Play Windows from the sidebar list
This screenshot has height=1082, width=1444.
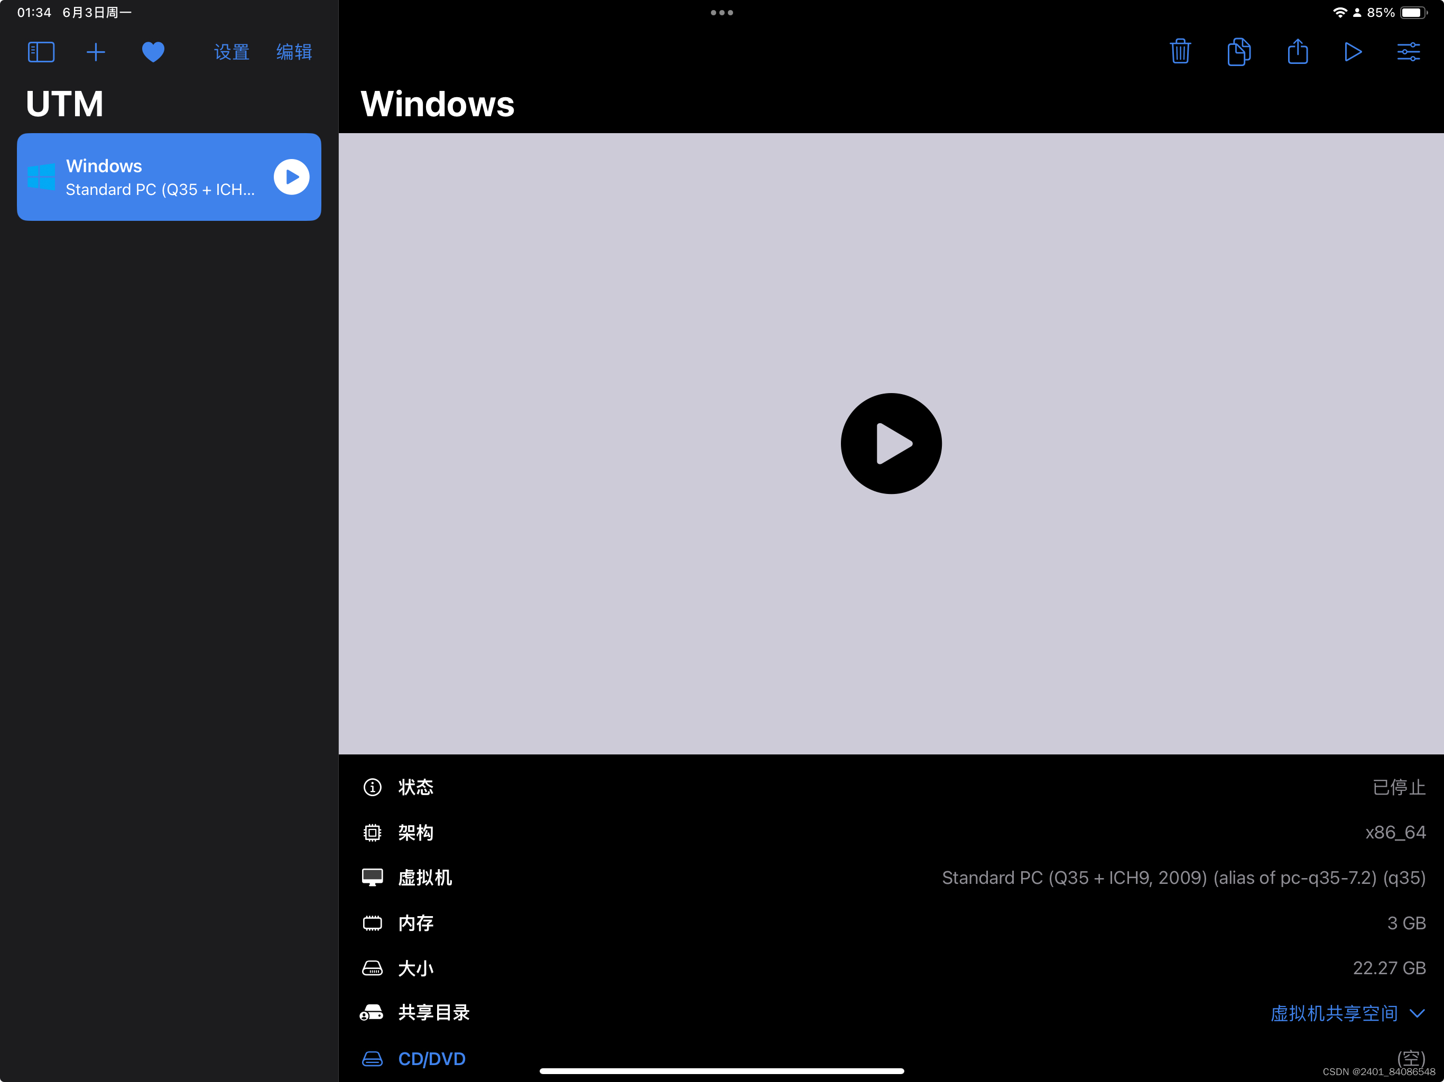tap(291, 177)
